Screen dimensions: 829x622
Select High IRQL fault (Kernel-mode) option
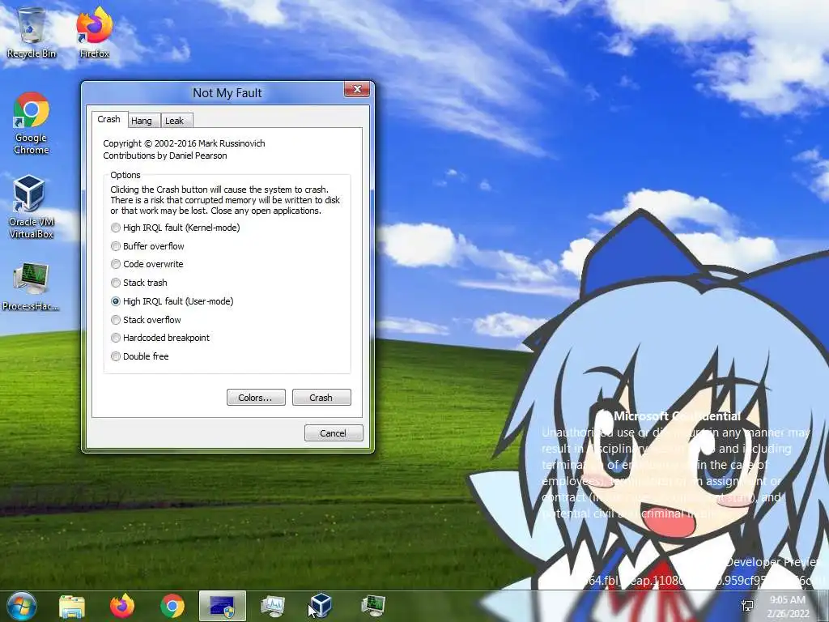(x=176, y=228)
